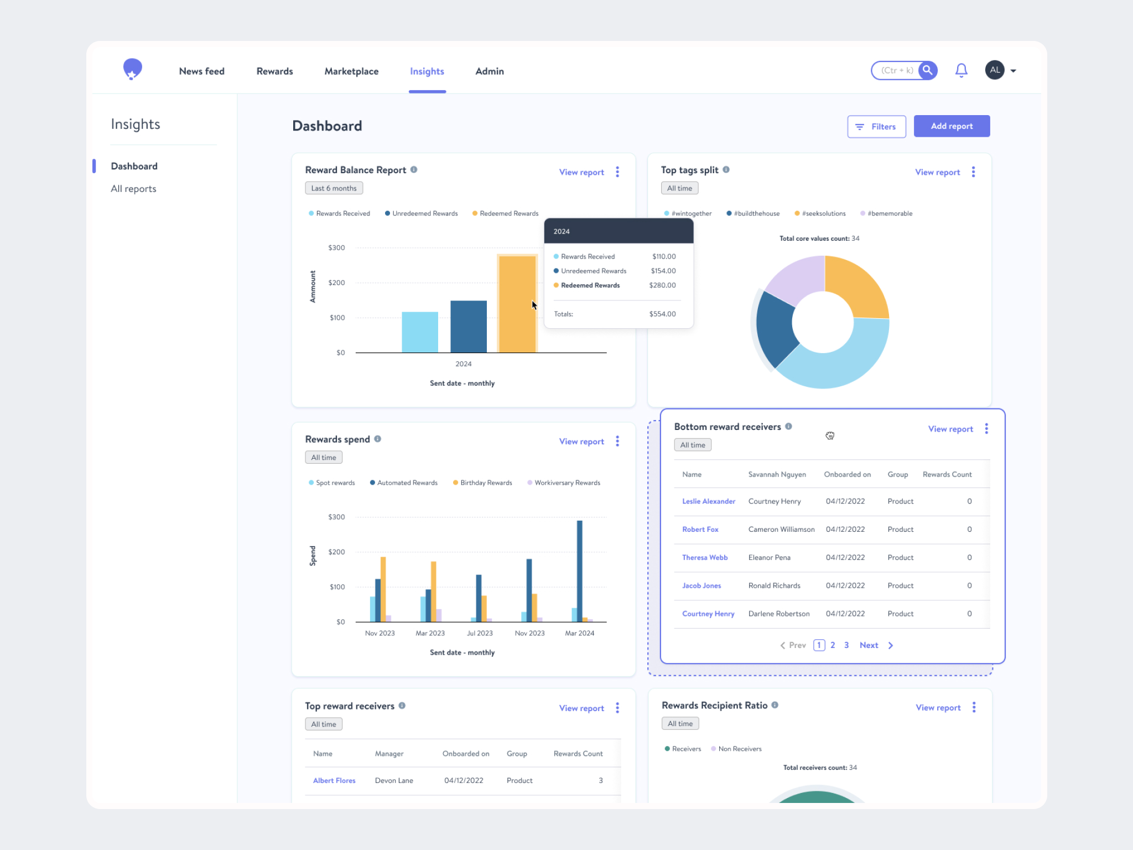This screenshot has width=1133, height=850.
Task: Toggle #seeksolutions legend item
Action: [820, 214]
